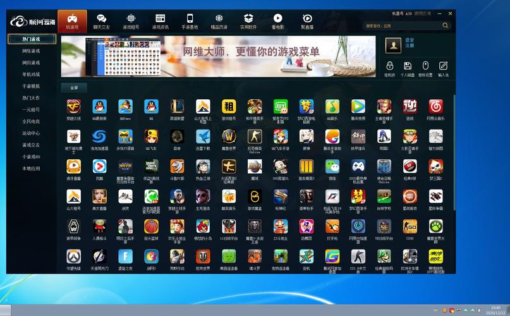Viewport: 510px width, 316px height.
Task: Open personal disk (个人磁盘) save icon
Action: [407, 66]
